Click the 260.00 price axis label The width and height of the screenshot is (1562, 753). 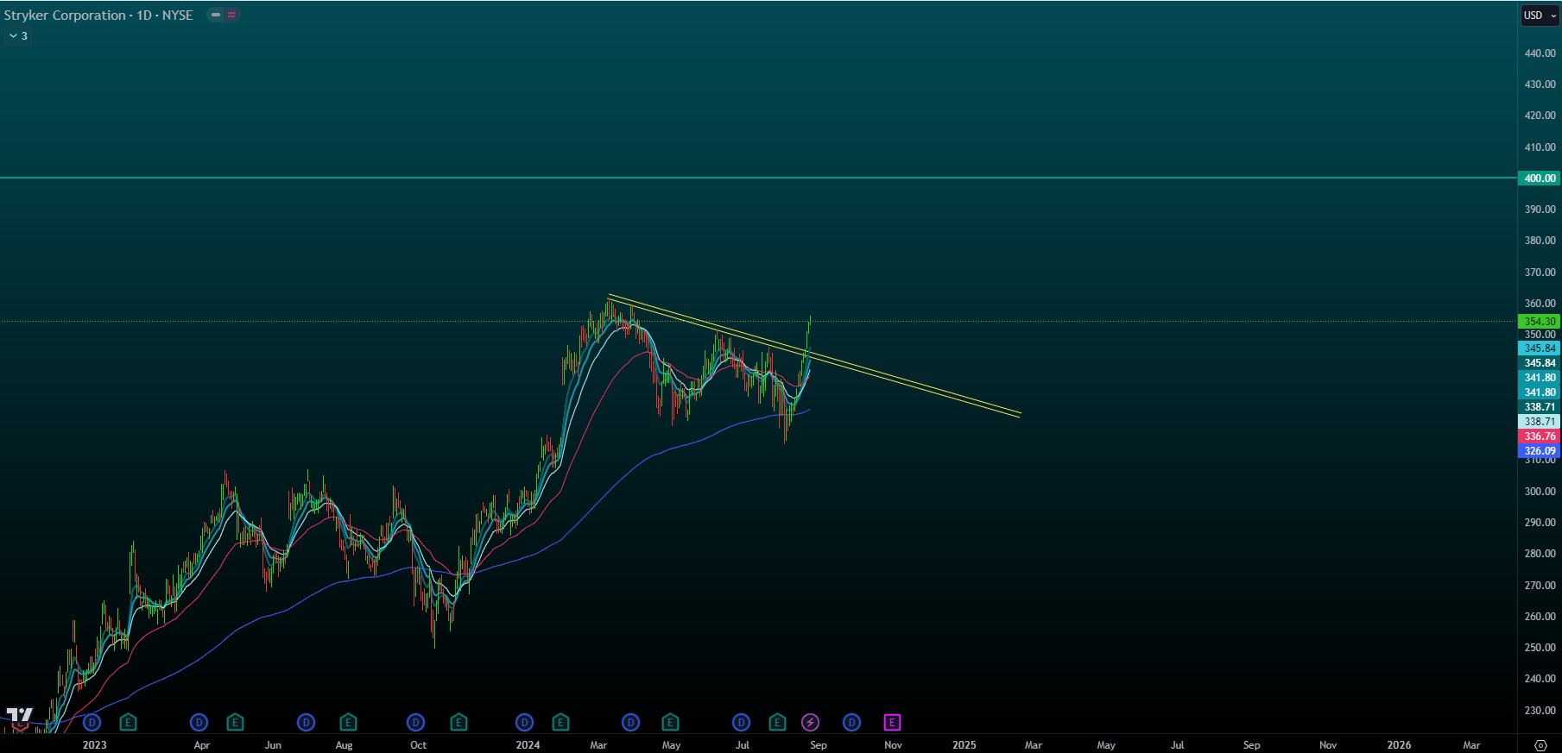point(1540,616)
